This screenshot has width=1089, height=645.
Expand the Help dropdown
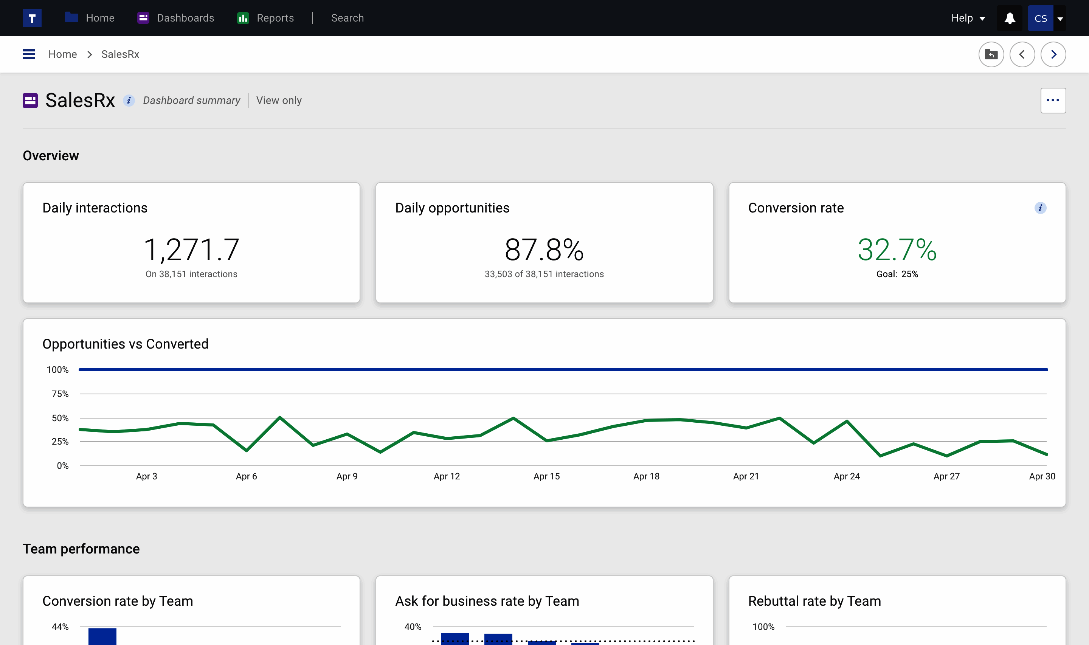pos(968,18)
